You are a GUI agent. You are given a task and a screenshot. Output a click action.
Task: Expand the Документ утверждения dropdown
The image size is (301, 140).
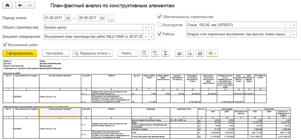click(x=146, y=37)
